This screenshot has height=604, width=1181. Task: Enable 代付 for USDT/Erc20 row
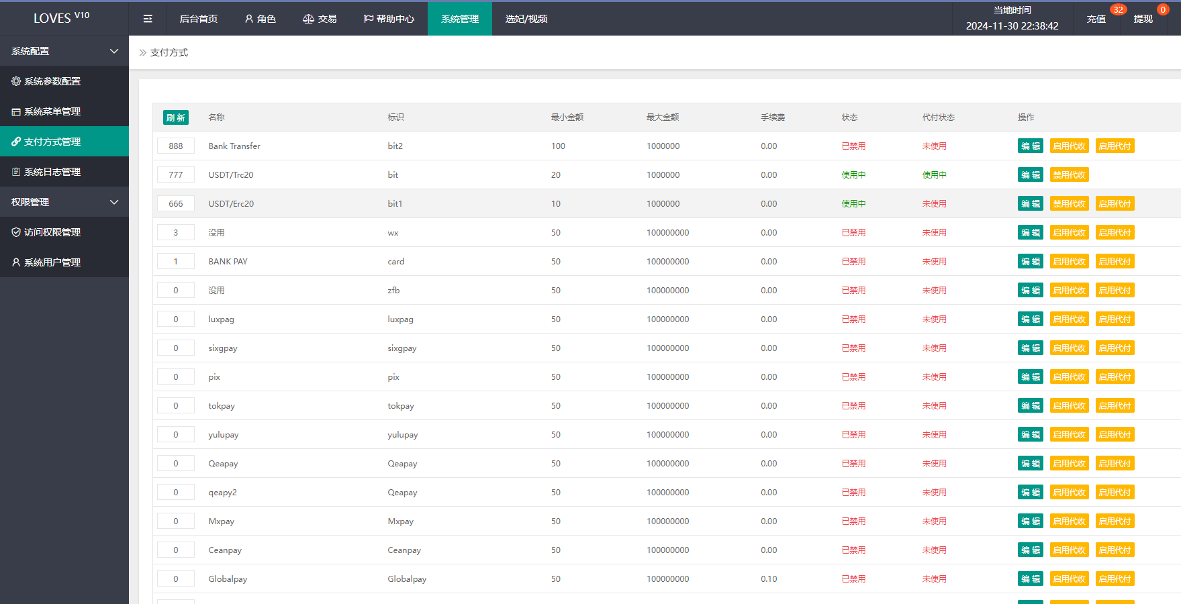[x=1115, y=204]
